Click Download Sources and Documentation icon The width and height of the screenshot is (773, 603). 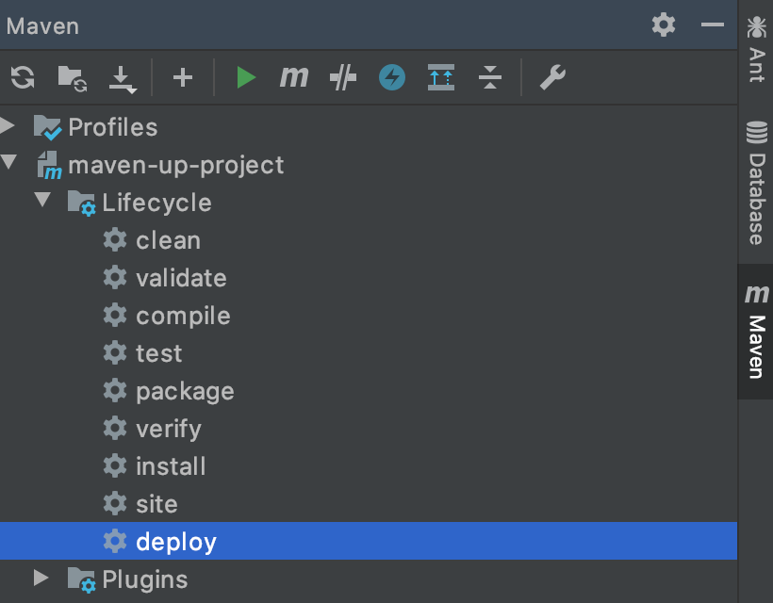pyautogui.click(x=123, y=79)
